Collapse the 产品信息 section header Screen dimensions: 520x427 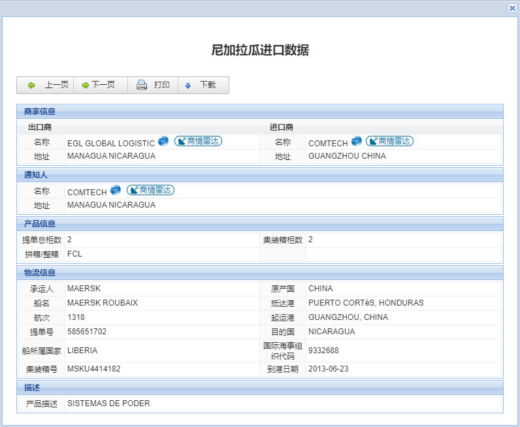click(x=40, y=224)
